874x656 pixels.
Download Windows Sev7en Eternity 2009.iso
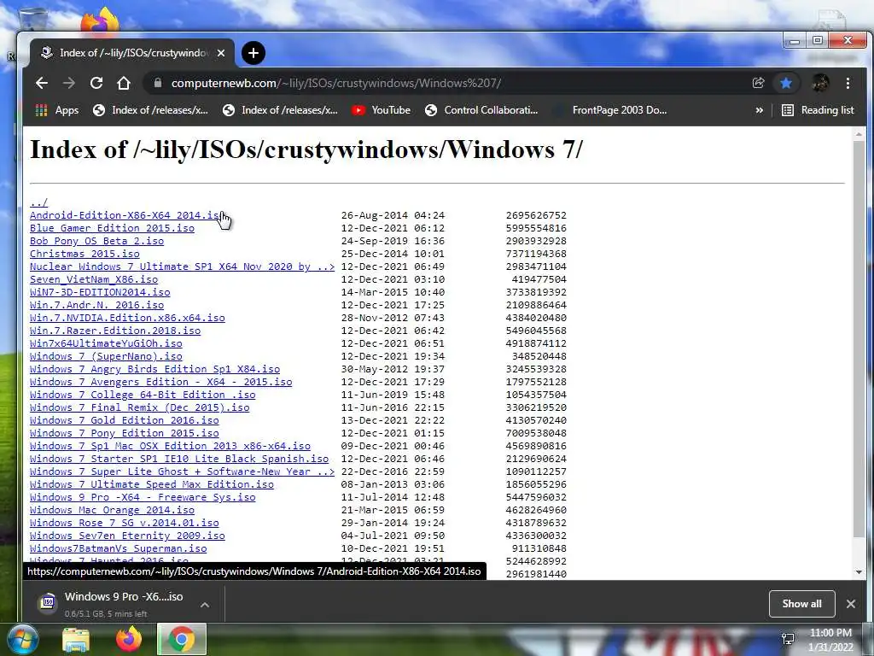click(128, 536)
